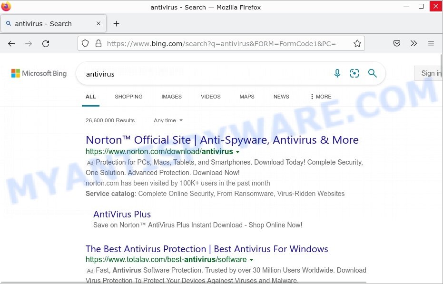This screenshot has height=284, width=443.
Task: Switch to IMAGES results
Action: (171, 97)
